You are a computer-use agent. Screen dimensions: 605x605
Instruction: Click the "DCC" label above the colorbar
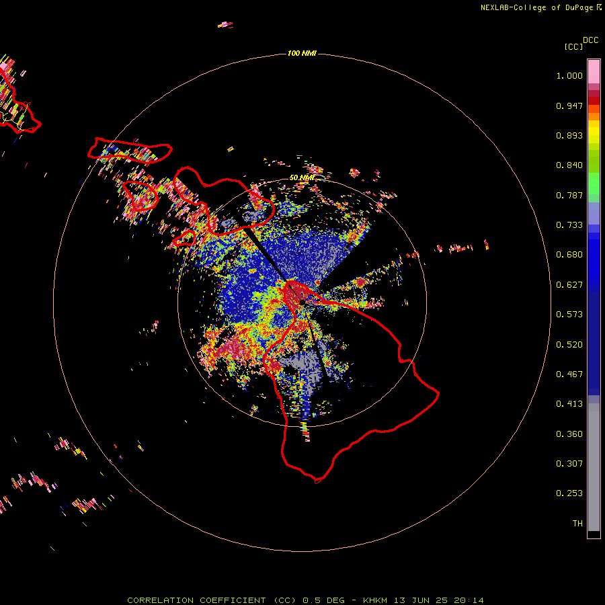(x=591, y=40)
